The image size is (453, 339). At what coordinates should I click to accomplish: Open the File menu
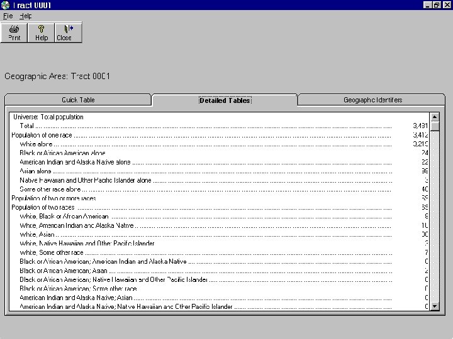tap(8, 16)
